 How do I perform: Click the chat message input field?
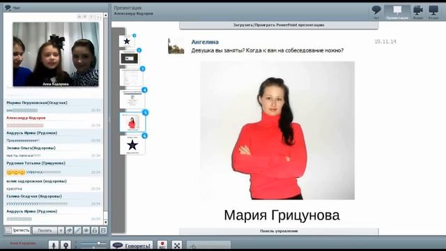[x=21, y=230]
